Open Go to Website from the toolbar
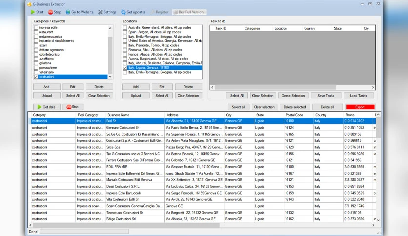Viewport: 408px width, 236px height. [80, 12]
